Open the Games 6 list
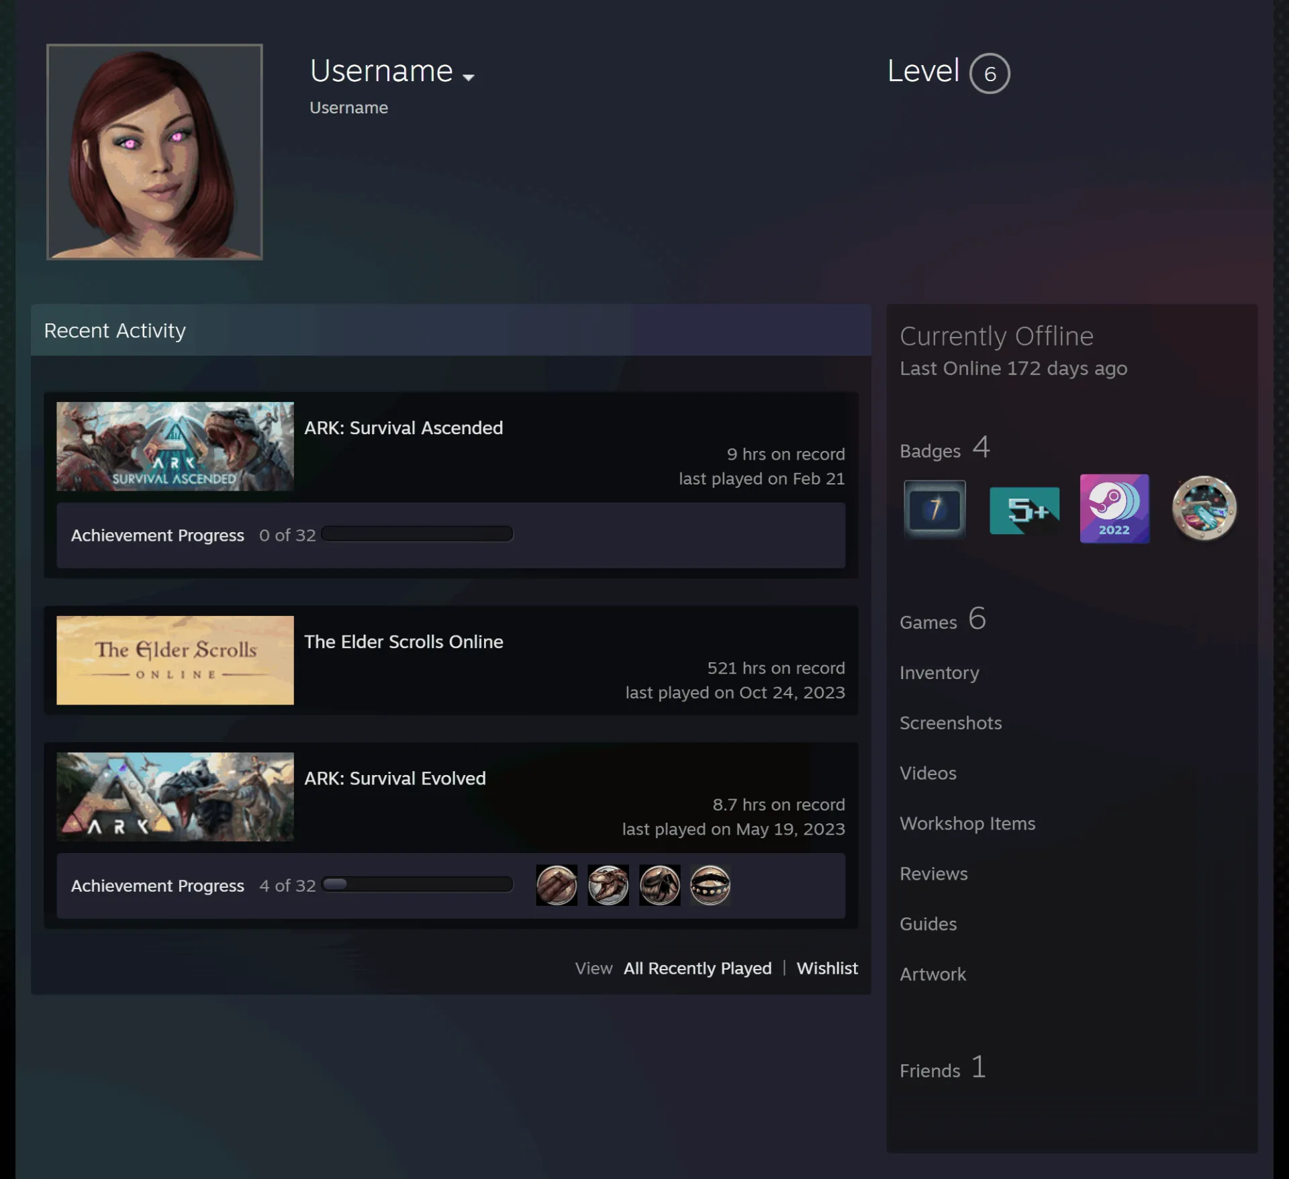 (943, 619)
